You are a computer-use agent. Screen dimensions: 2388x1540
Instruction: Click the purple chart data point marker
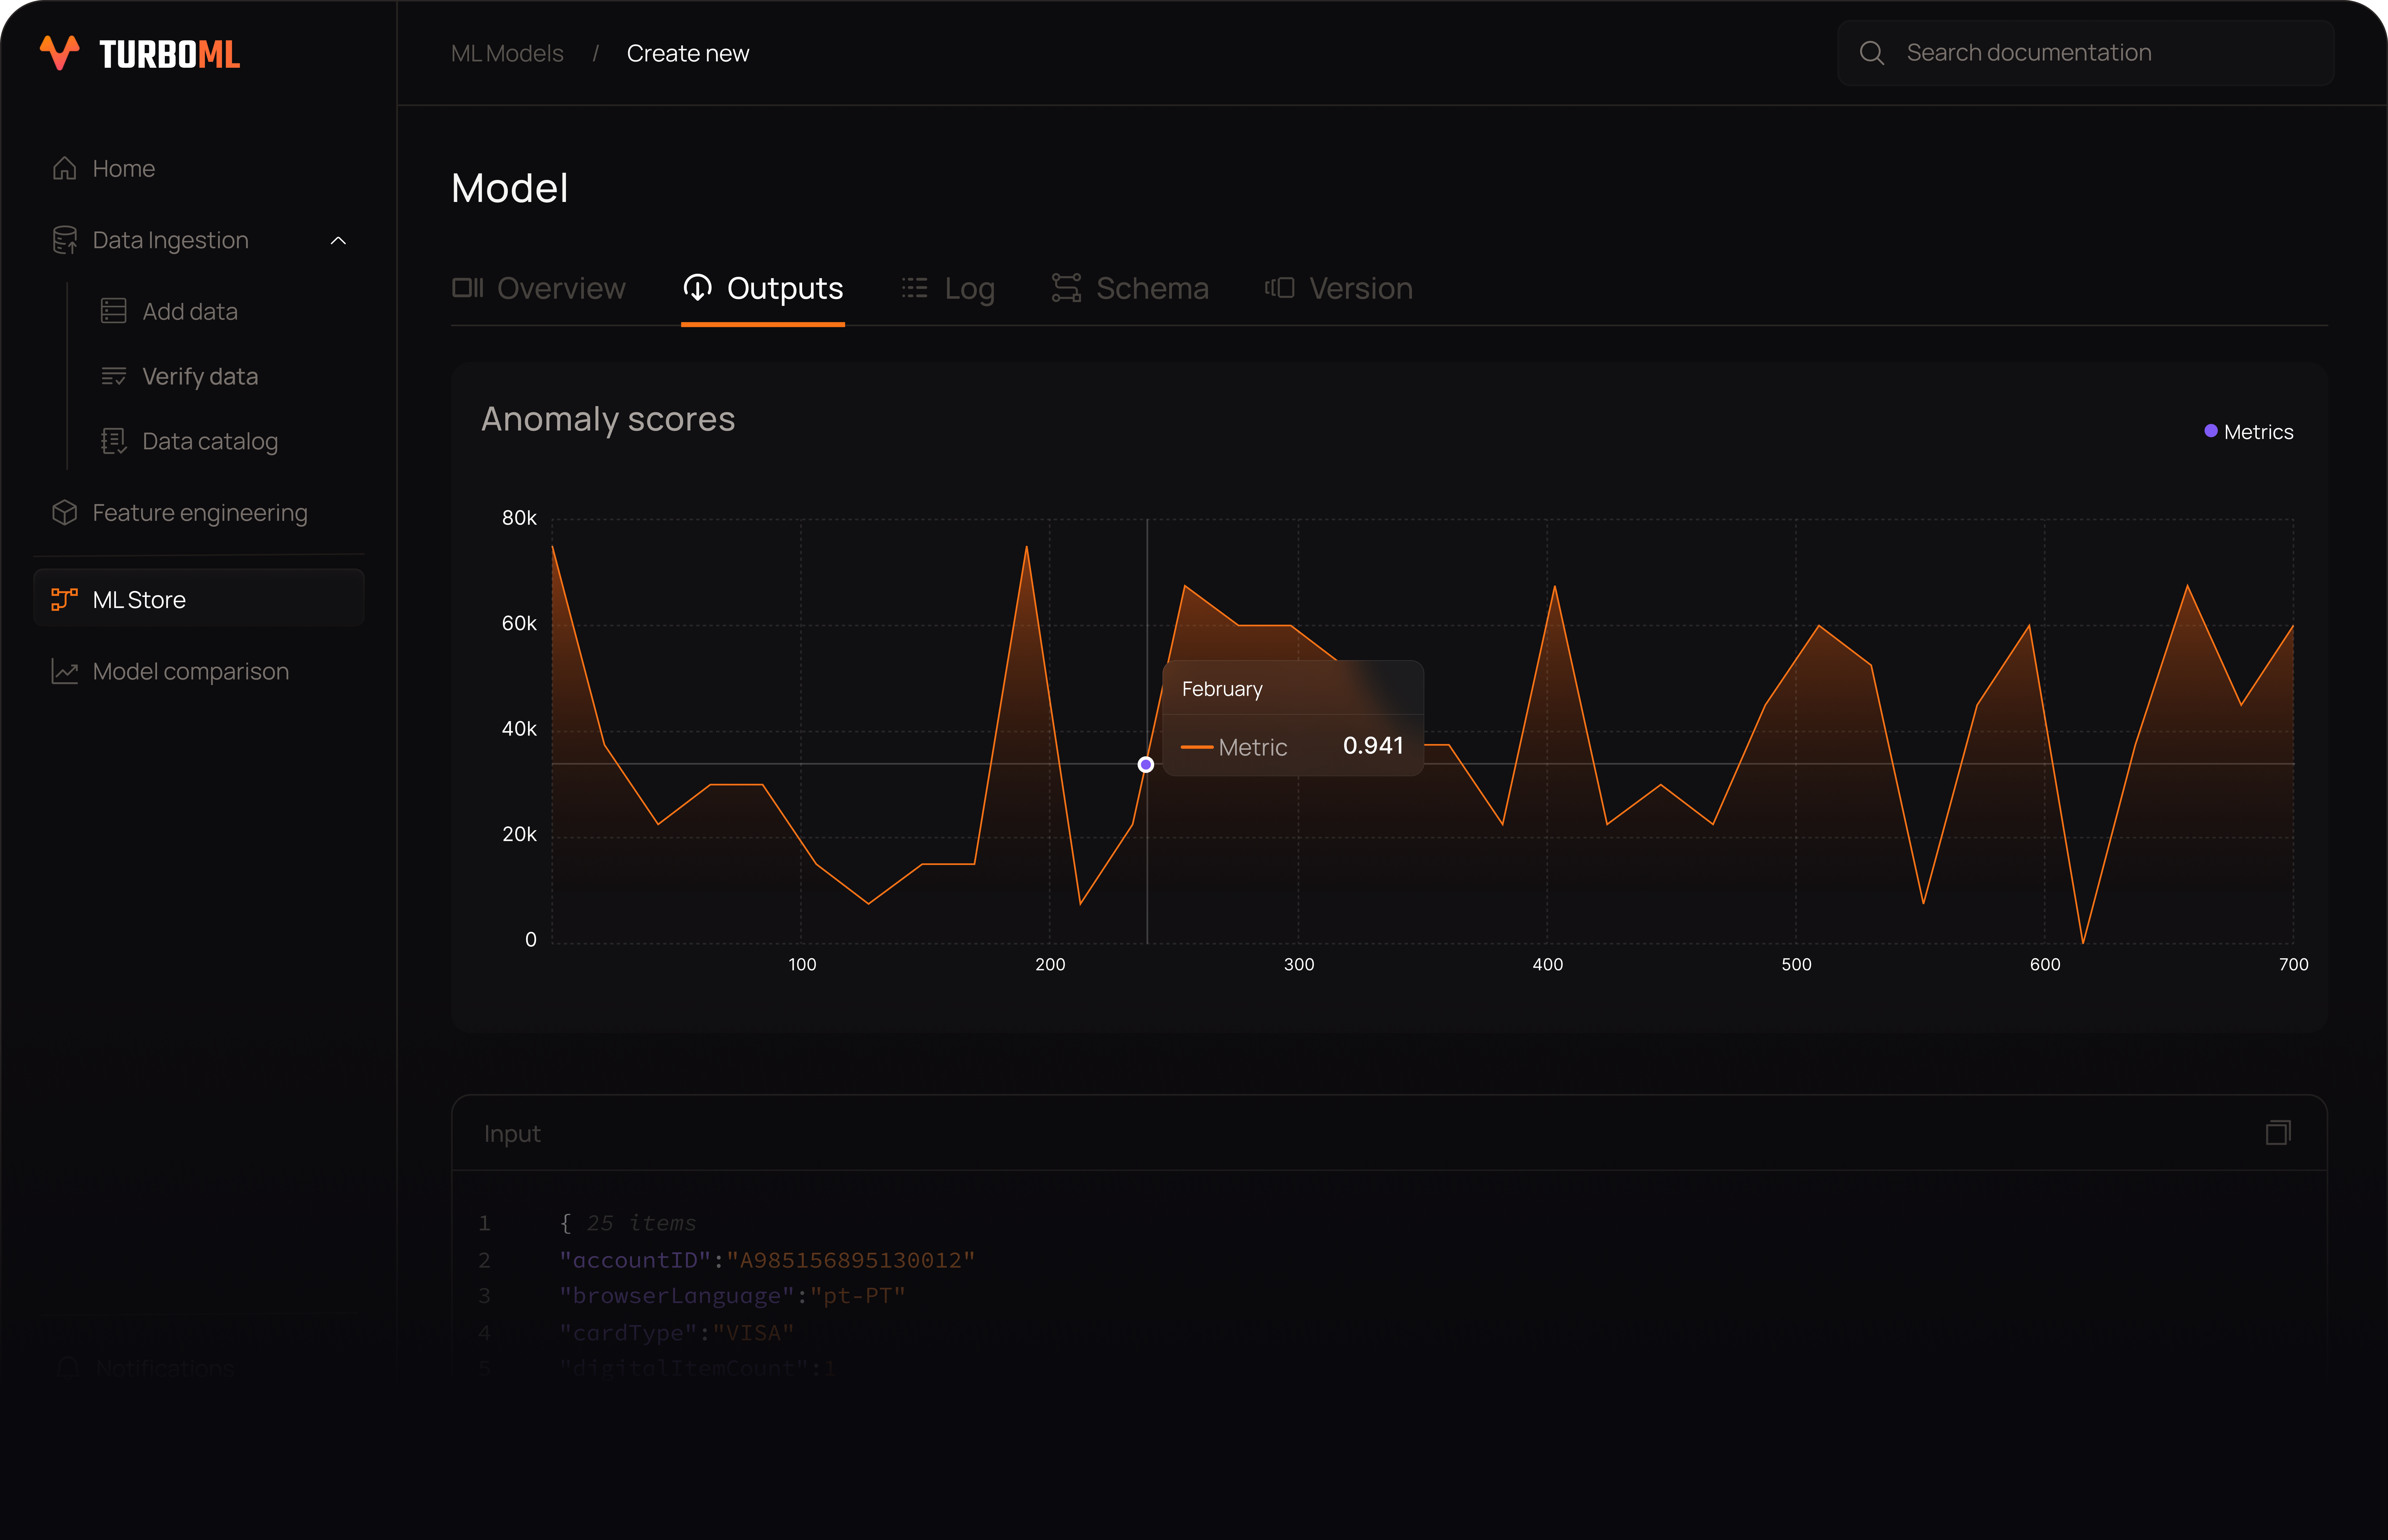tap(1146, 765)
